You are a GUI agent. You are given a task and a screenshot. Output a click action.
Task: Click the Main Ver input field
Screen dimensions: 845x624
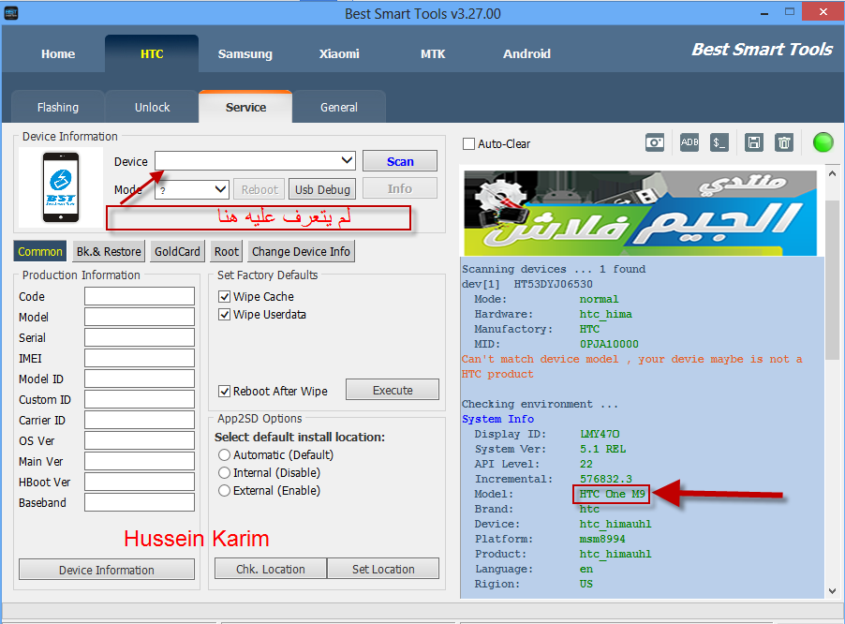click(x=140, y=461)
